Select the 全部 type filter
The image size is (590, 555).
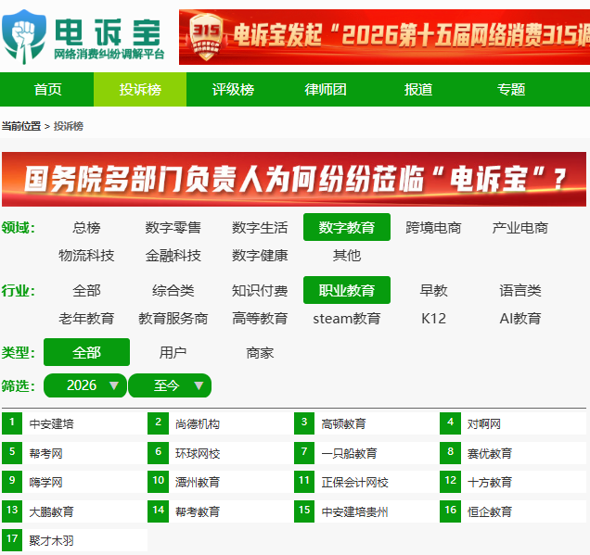tap(86, 352)
